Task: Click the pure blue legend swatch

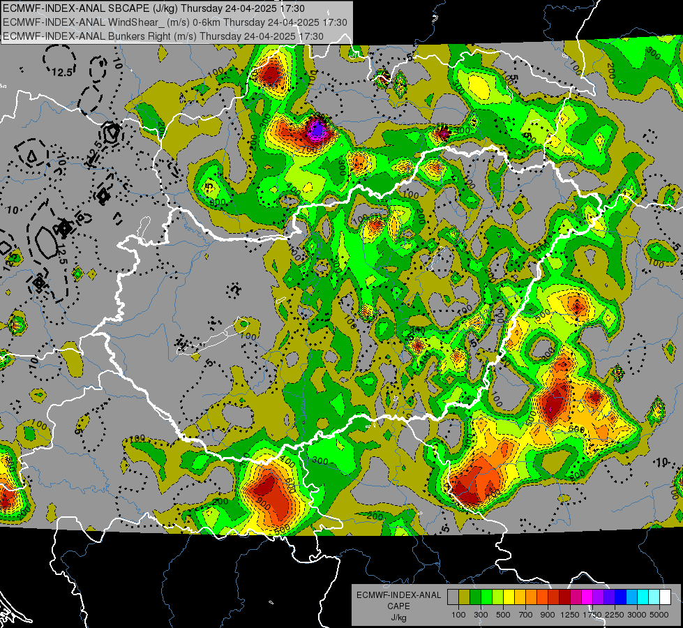Action: pyautogui.click(x=621, y=597)
